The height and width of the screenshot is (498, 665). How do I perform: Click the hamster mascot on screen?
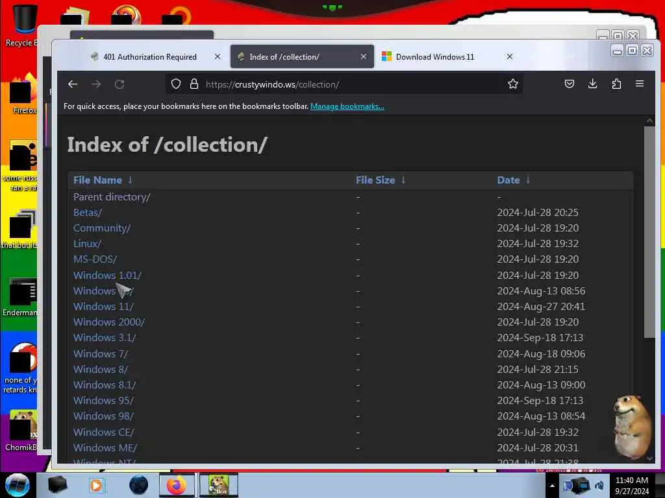pyautogui.click(x=632, y=427)
